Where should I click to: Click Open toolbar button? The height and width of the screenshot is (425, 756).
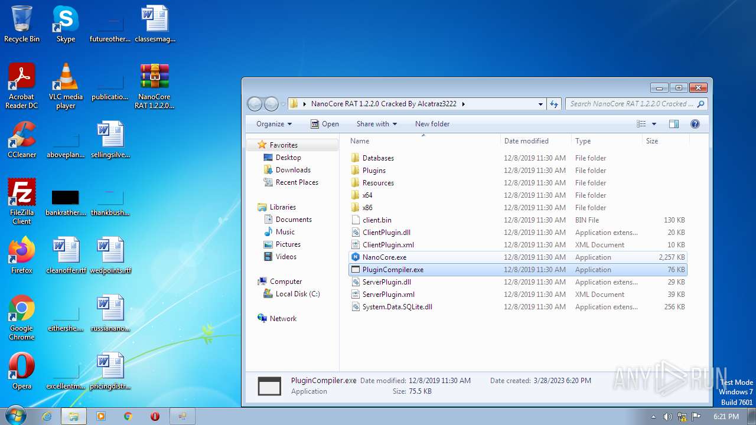click(325, 124)
